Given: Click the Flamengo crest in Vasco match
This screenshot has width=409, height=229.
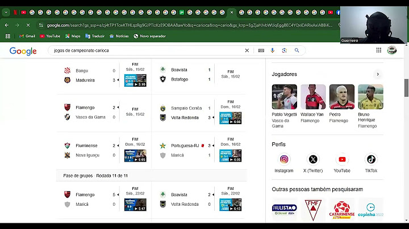Looking at the screenshot, I should pyautogui.click(x=67, y=107).
